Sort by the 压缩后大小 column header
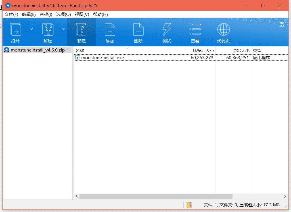The width and height of the screenshot is (291, 212). tap(198, 50)
